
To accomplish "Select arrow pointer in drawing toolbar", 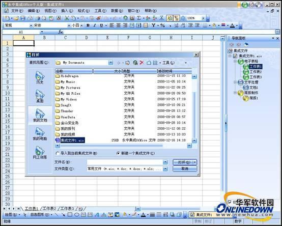I will [25, 214].
